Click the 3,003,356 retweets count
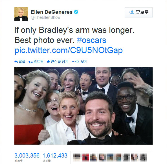This screenshot has width=167, height=164. click(27, 156)
